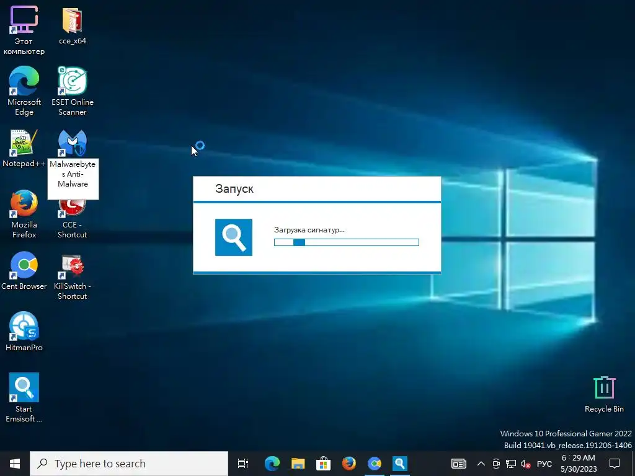The width and height of the screenshot is (635, 476).
Task: Launch ESET Online Scanner shortcut
Action: tap(73, 91)
